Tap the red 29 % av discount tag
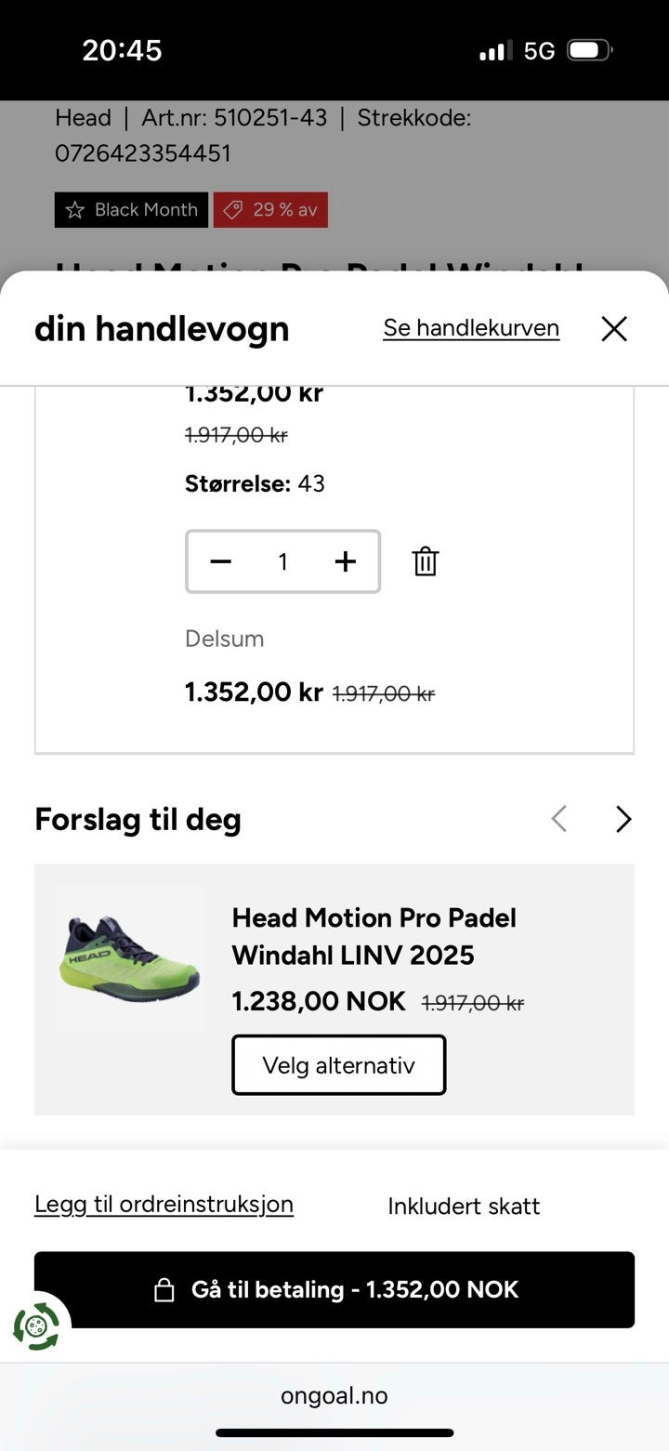 [x=270, y=210]
